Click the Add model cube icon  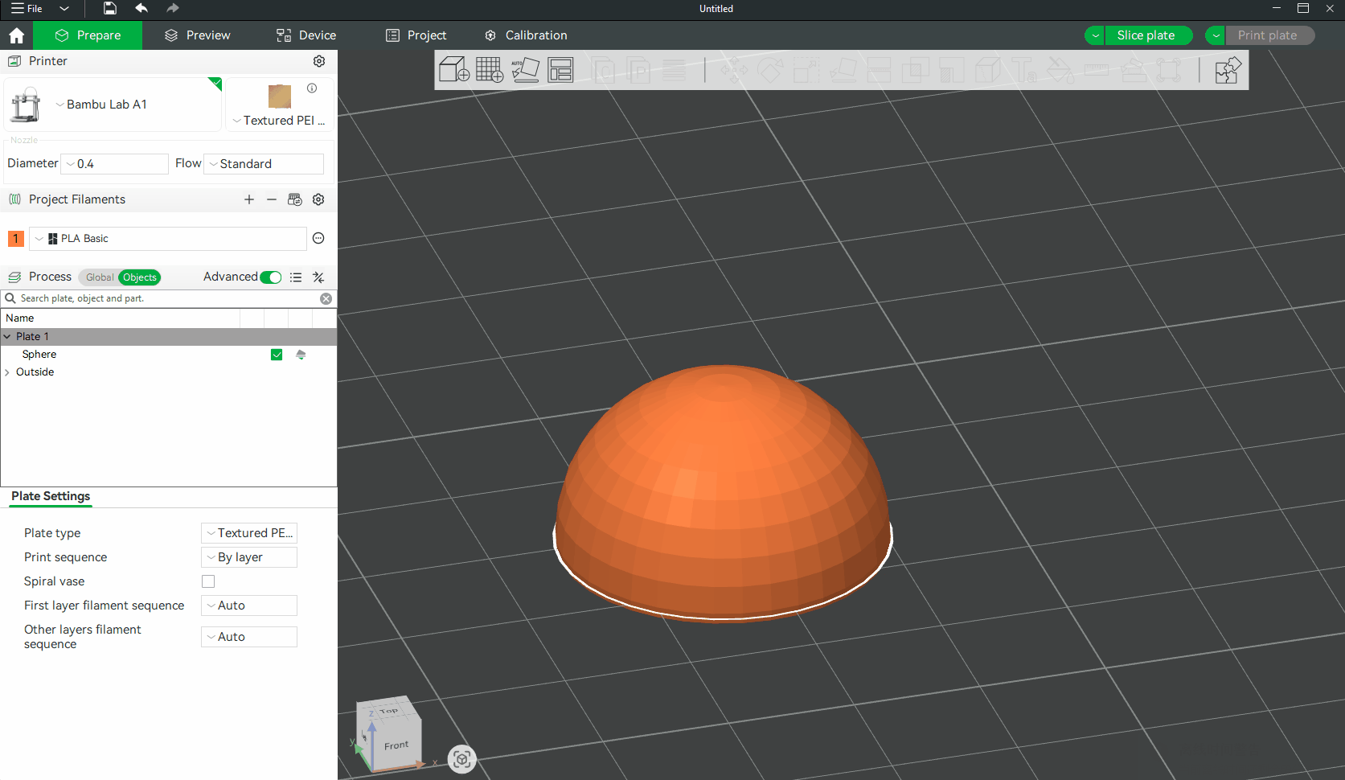(x=454, y=70)
